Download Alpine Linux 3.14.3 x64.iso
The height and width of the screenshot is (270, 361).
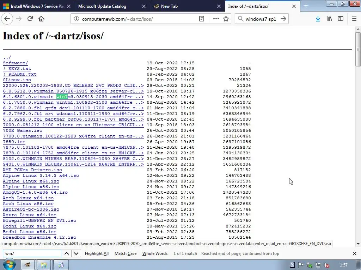(x=41, y=175)
